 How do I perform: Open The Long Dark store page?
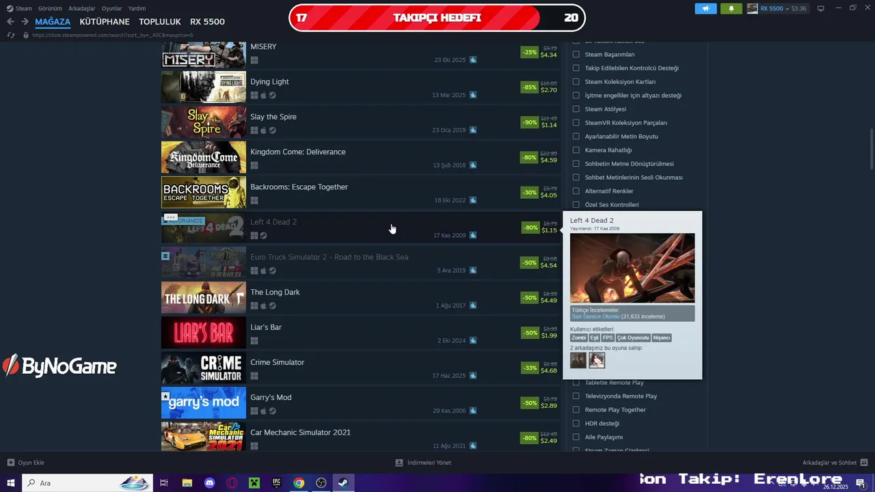(x=360, y=298)
